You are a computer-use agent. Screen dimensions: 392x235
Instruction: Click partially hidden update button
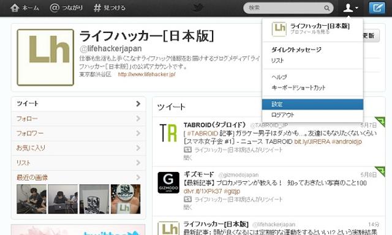(x=371, y=35)
